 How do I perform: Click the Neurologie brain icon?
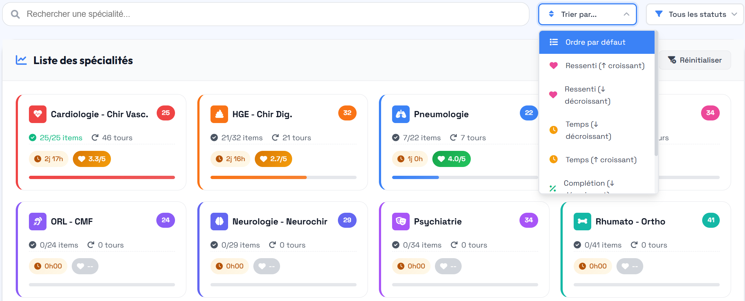[x=219, y=221]
